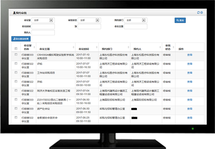Sort by 会议室名称 column arrows
This screenshot has height=149, width=215.
point(34,47)
